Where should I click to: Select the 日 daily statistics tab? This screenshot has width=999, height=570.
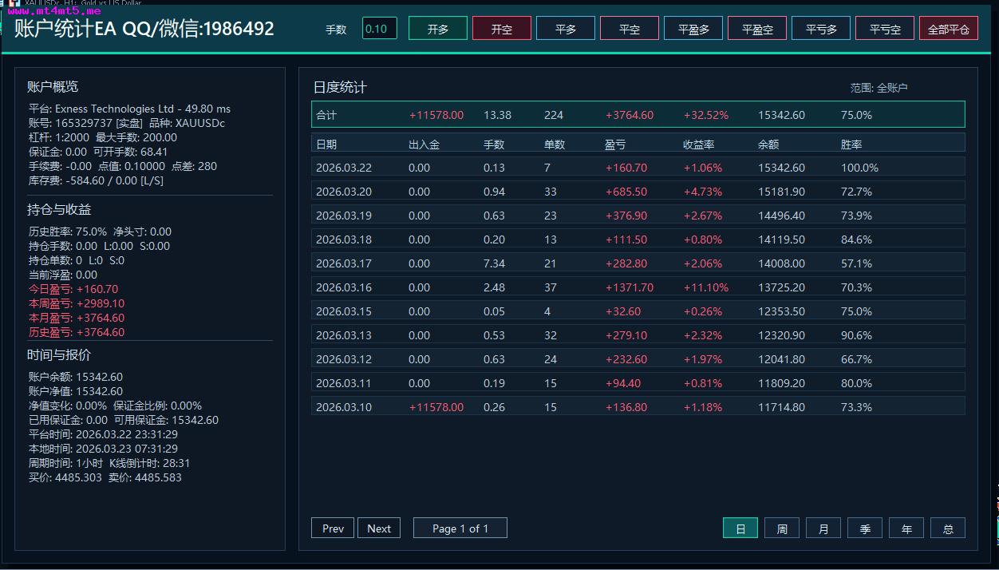click(x=740, y=528)
